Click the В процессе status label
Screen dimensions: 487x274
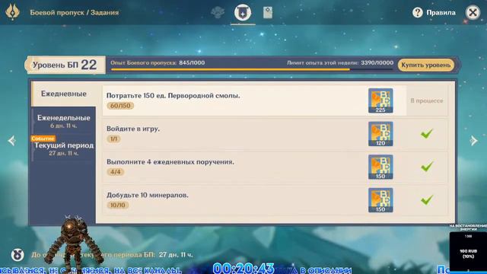coord(427,100)
